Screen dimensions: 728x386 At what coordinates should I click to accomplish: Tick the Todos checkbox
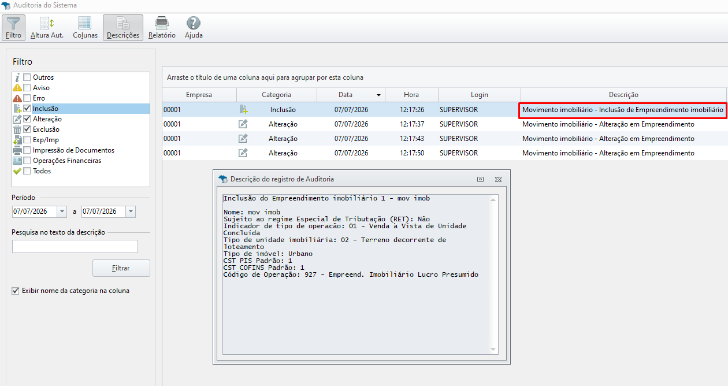click(x=27, y=171)
